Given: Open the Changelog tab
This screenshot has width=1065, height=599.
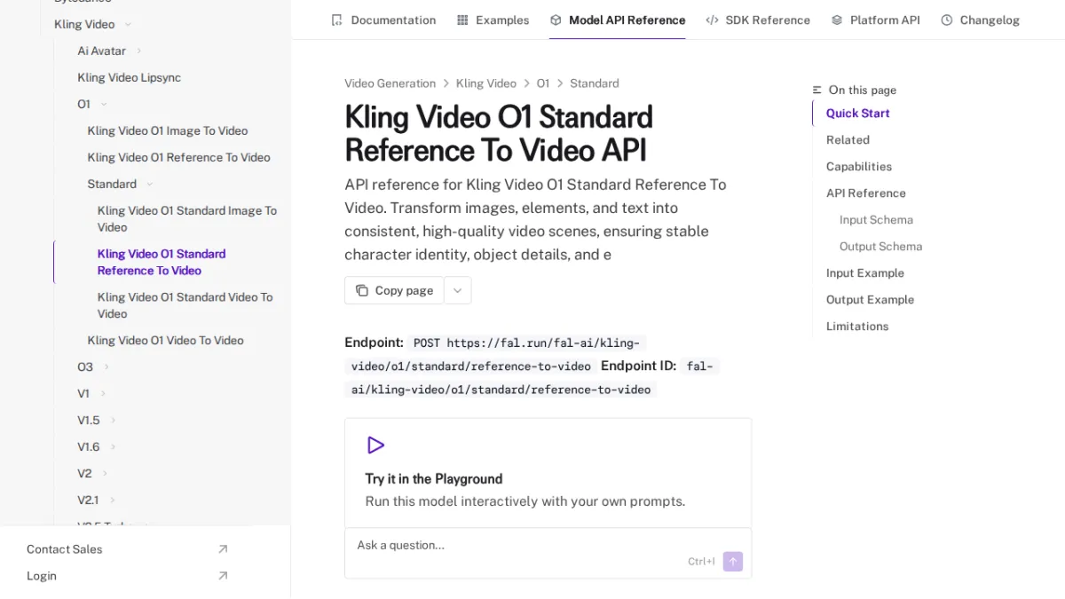Looking at the screenshot, I should point(980,20).
